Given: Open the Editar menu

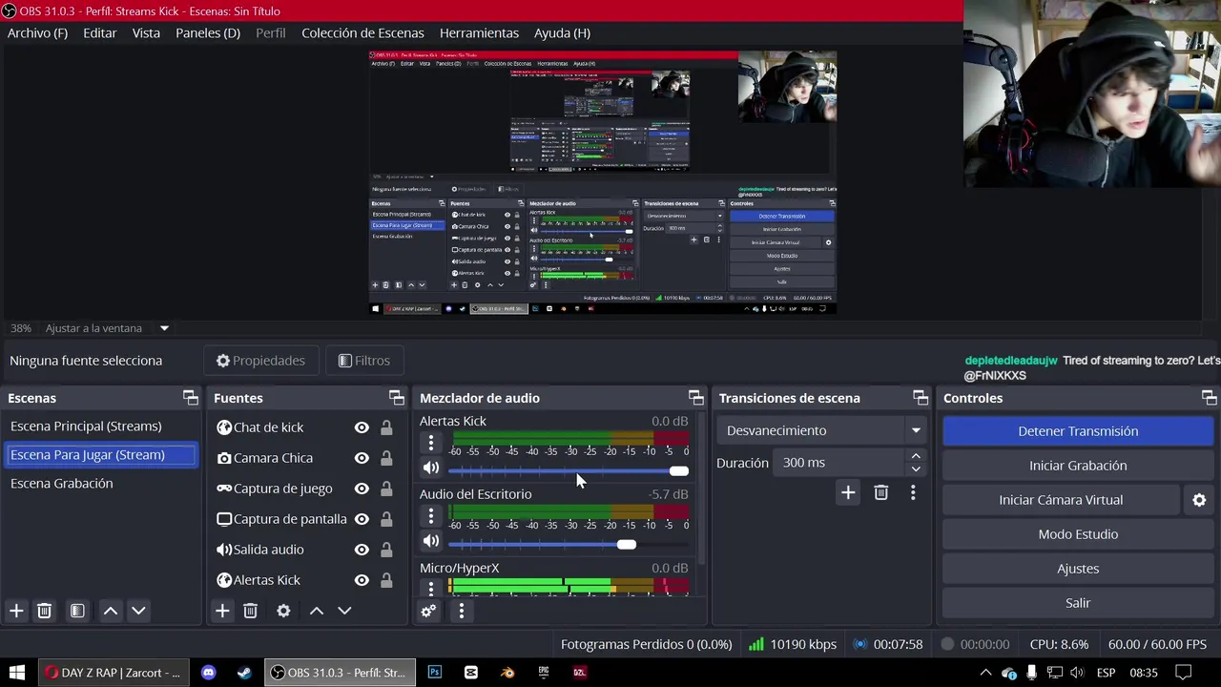Looking at the screenshot, I should 99,32.
